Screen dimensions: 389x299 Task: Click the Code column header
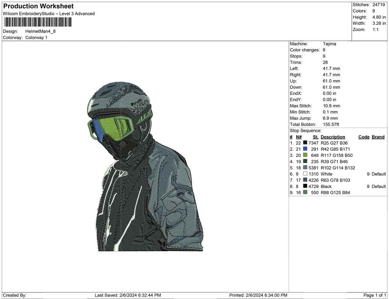[x=364, y=137]
